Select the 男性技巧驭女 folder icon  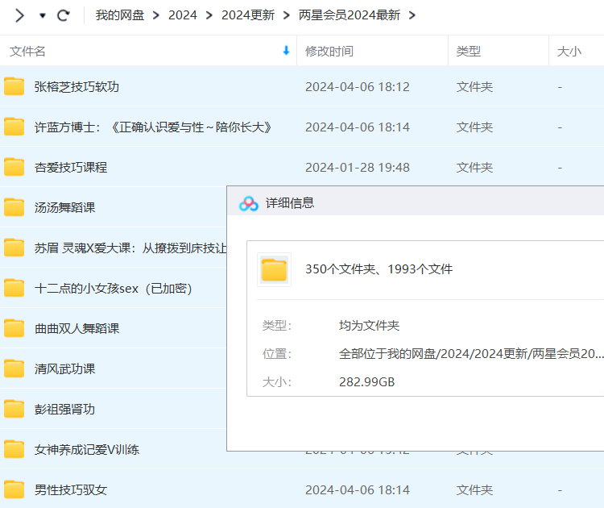(14, 489)
